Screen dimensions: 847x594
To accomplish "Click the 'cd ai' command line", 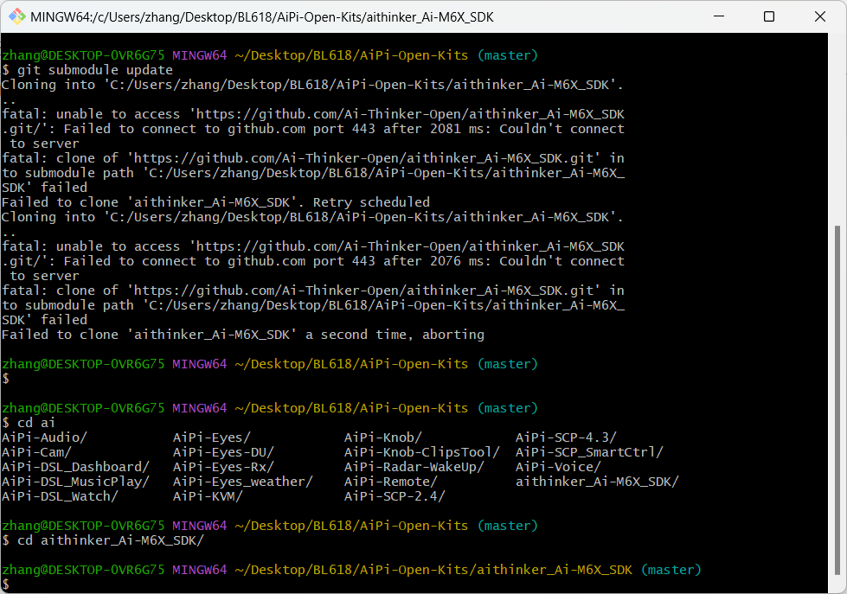I will pyautogui.click(x=29, y=423).
